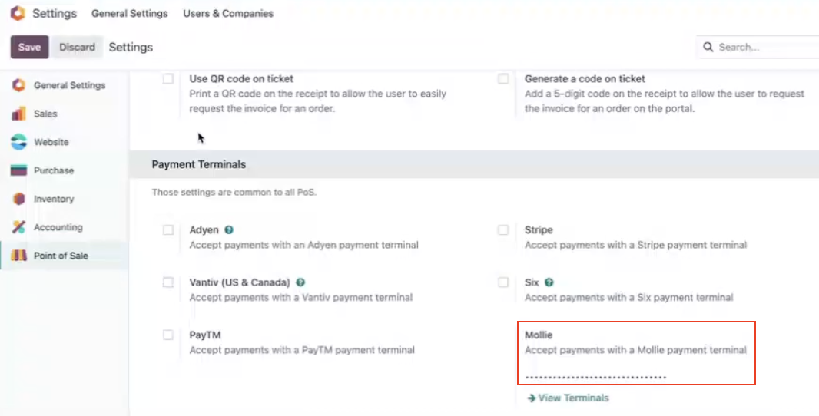Click the Settings app title in navbar
The image size is (819, 416).
coord(55,14)
